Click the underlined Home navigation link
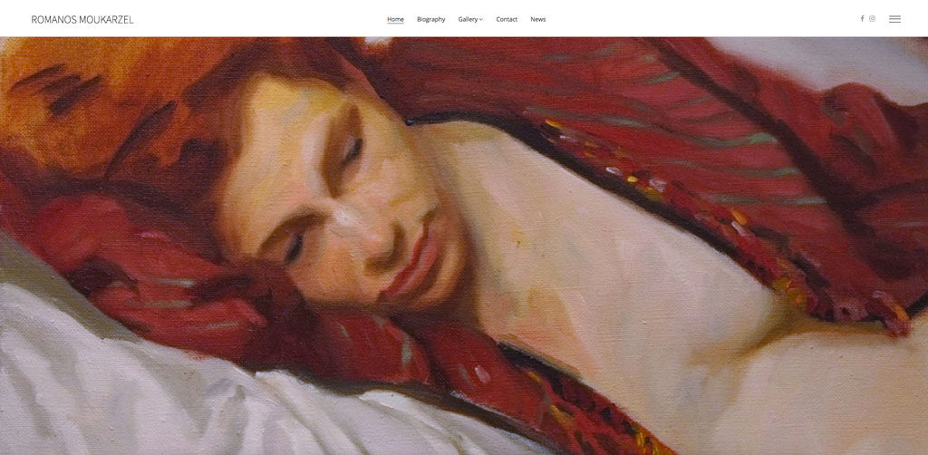 click(x=395, y=19)
